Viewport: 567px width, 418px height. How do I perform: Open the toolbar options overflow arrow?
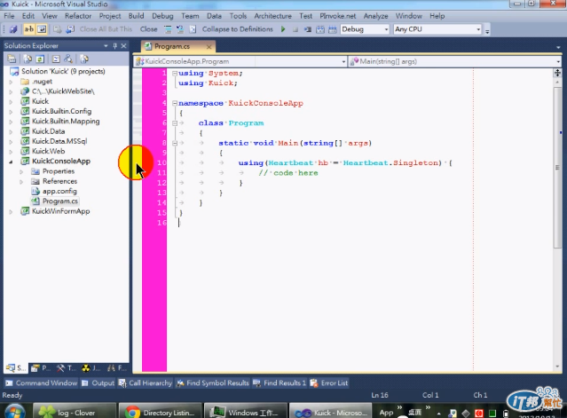pos(487,31)
